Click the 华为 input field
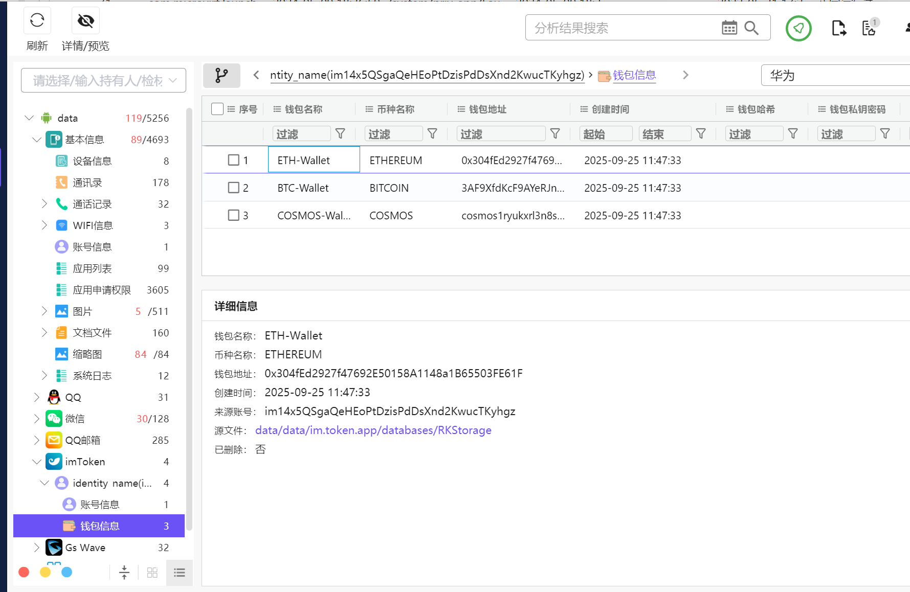The image size is (910, 592). tap(836, 75)
